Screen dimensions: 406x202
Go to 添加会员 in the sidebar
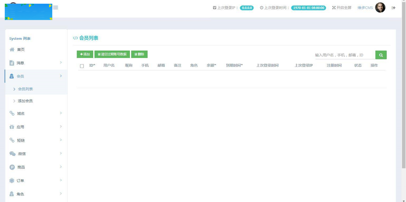pyautogui.click(x=25, y=101)
